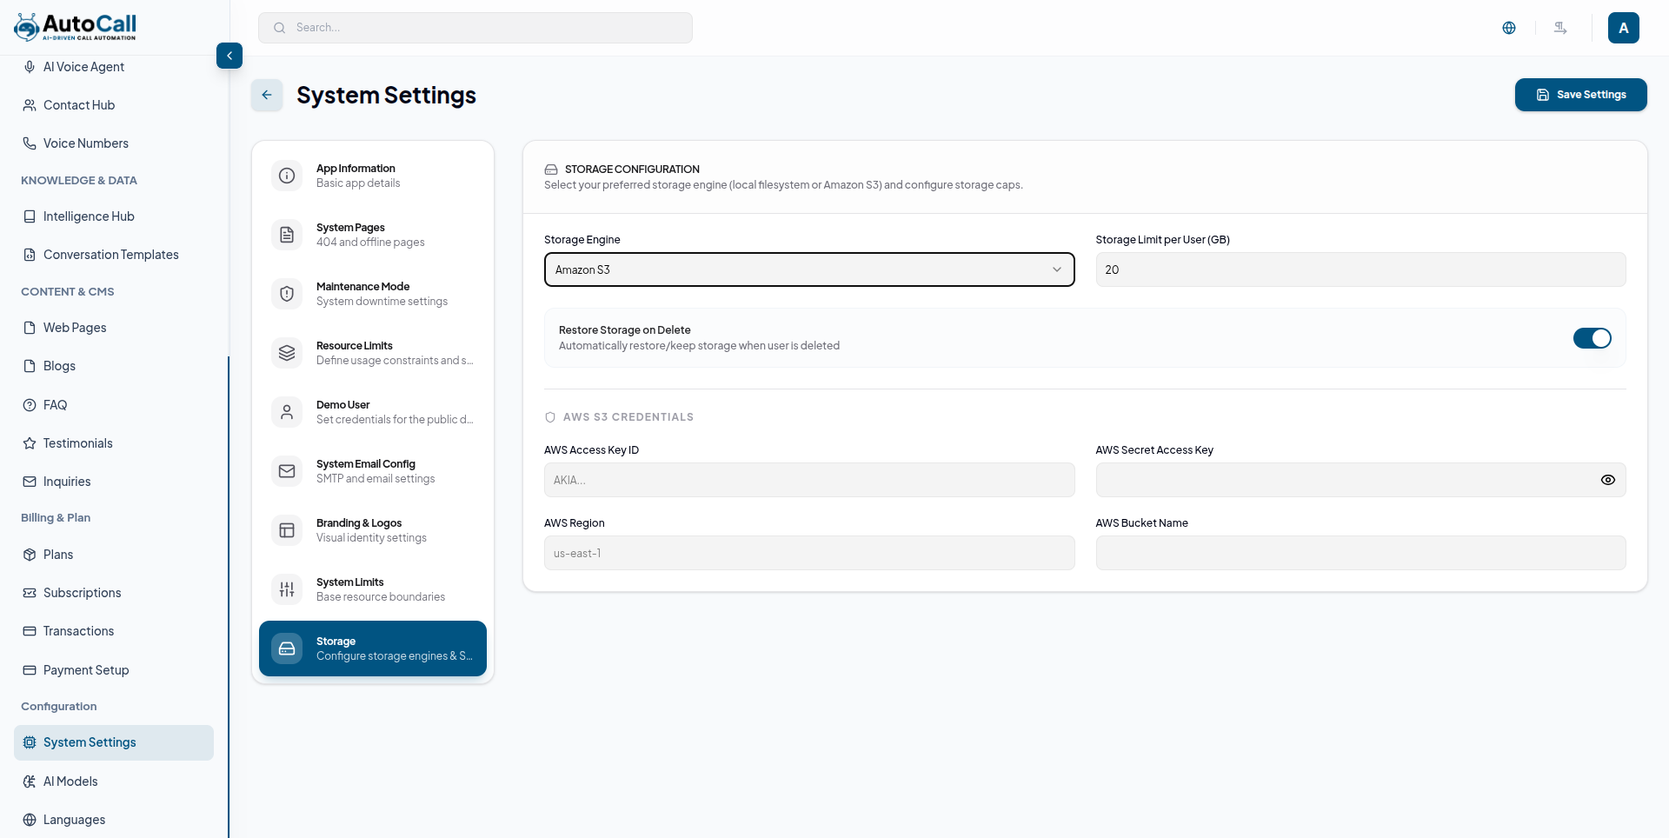This screenshot has height=838, width=1669.
Task: Select the Demo User settings tab
Action: coord(373,412)
